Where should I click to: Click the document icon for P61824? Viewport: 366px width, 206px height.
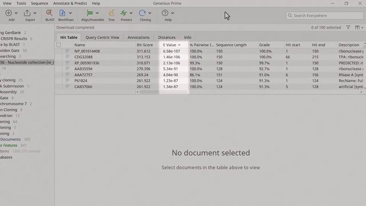[x=67, y=80]
